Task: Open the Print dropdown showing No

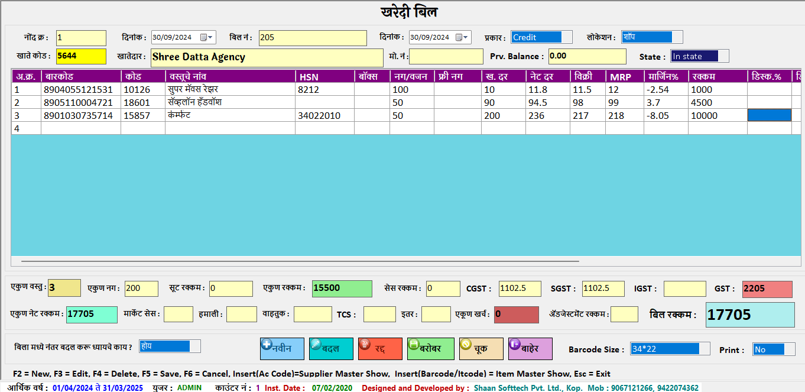Action: click(790, 349)
